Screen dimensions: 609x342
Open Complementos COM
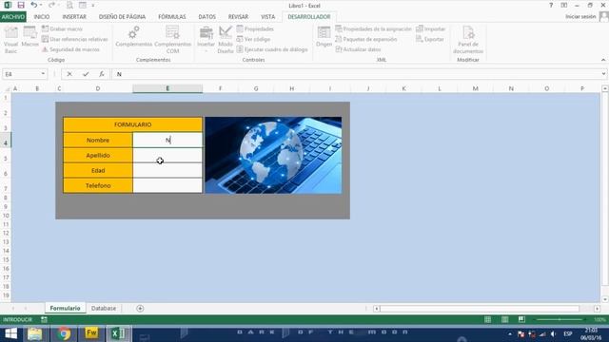click(x=172, y=40)
